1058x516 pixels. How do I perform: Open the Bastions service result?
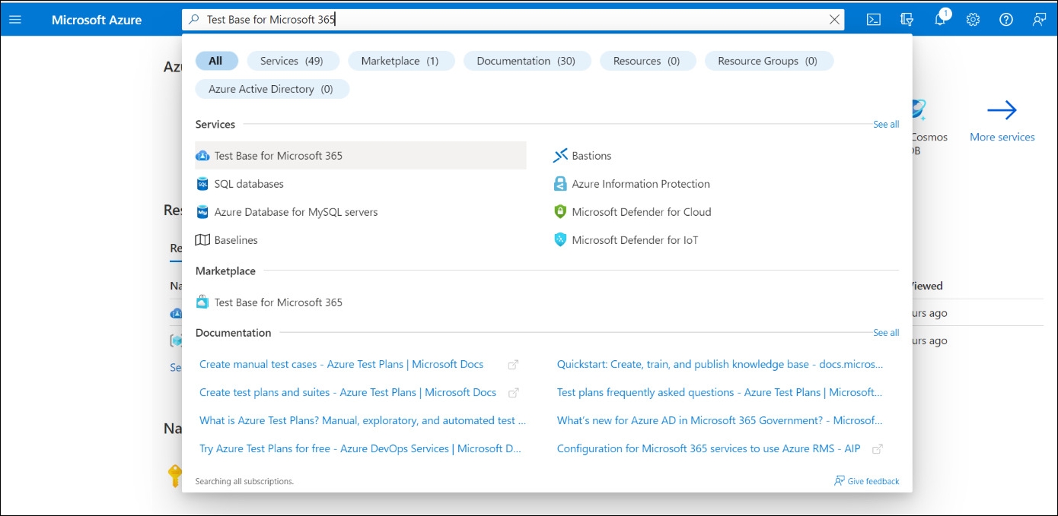591,156
